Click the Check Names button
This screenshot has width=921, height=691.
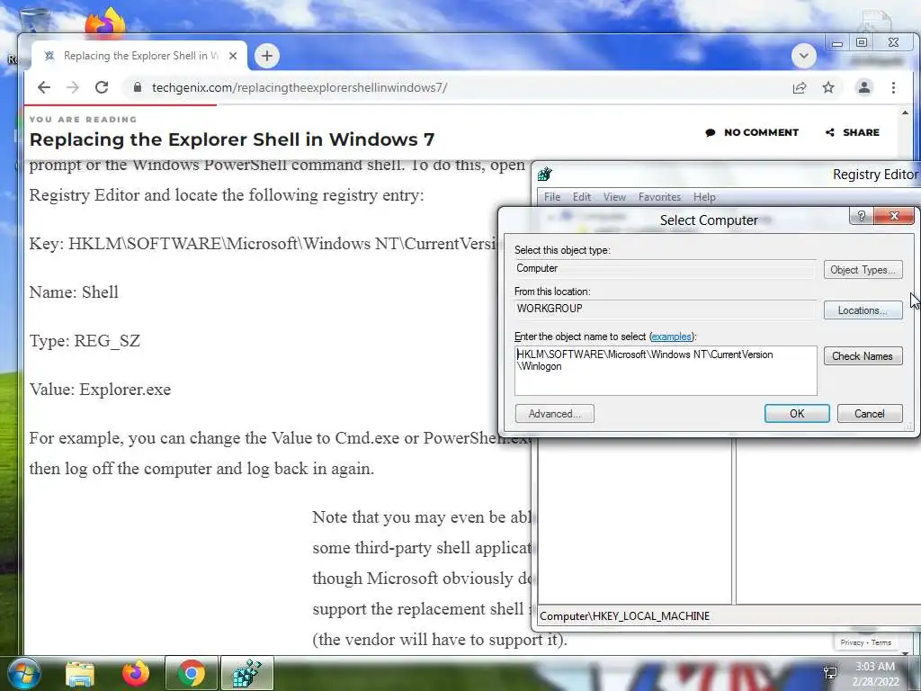[863, 356]
